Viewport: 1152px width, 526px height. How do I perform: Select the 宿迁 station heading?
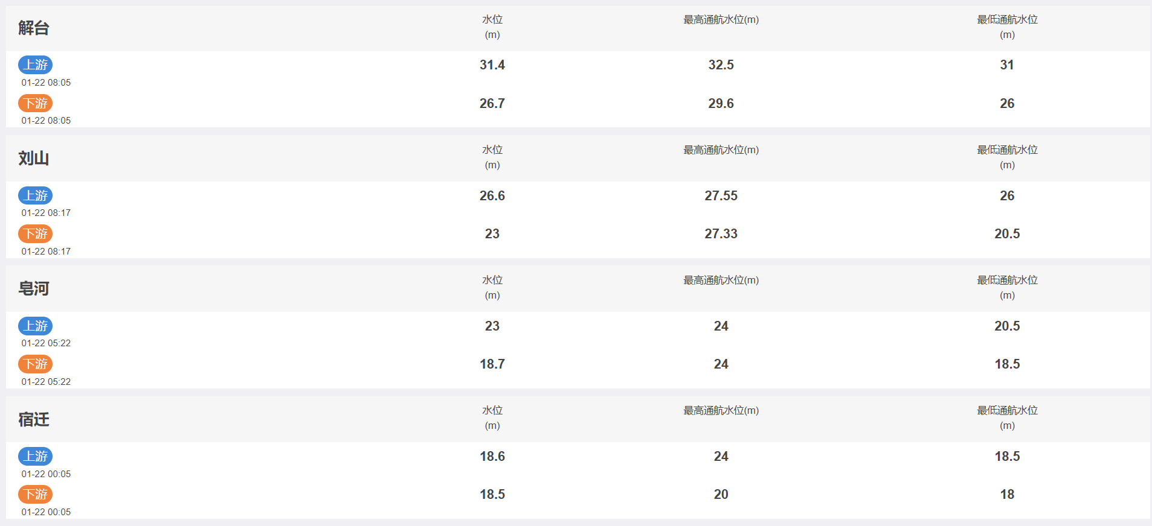pos(34,419)
